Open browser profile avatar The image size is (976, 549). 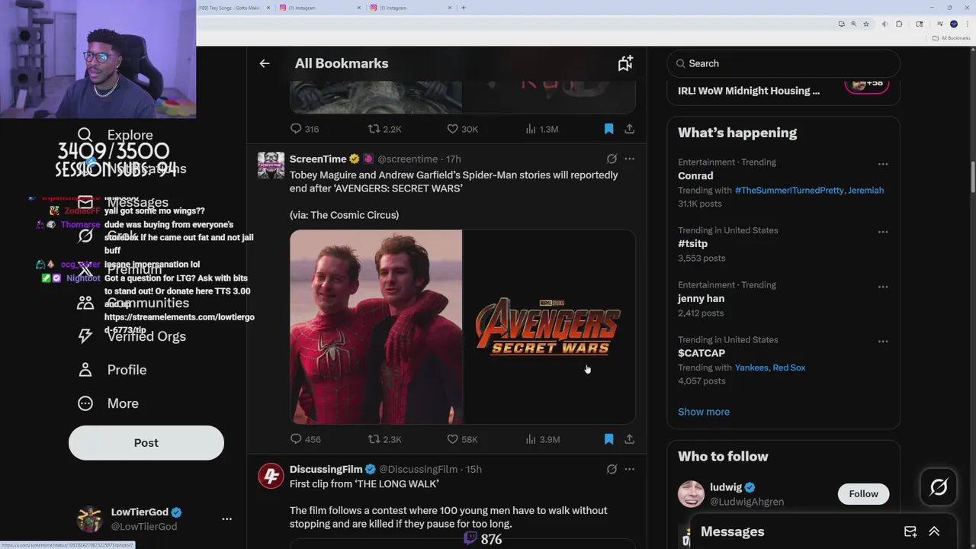[953, 24]
